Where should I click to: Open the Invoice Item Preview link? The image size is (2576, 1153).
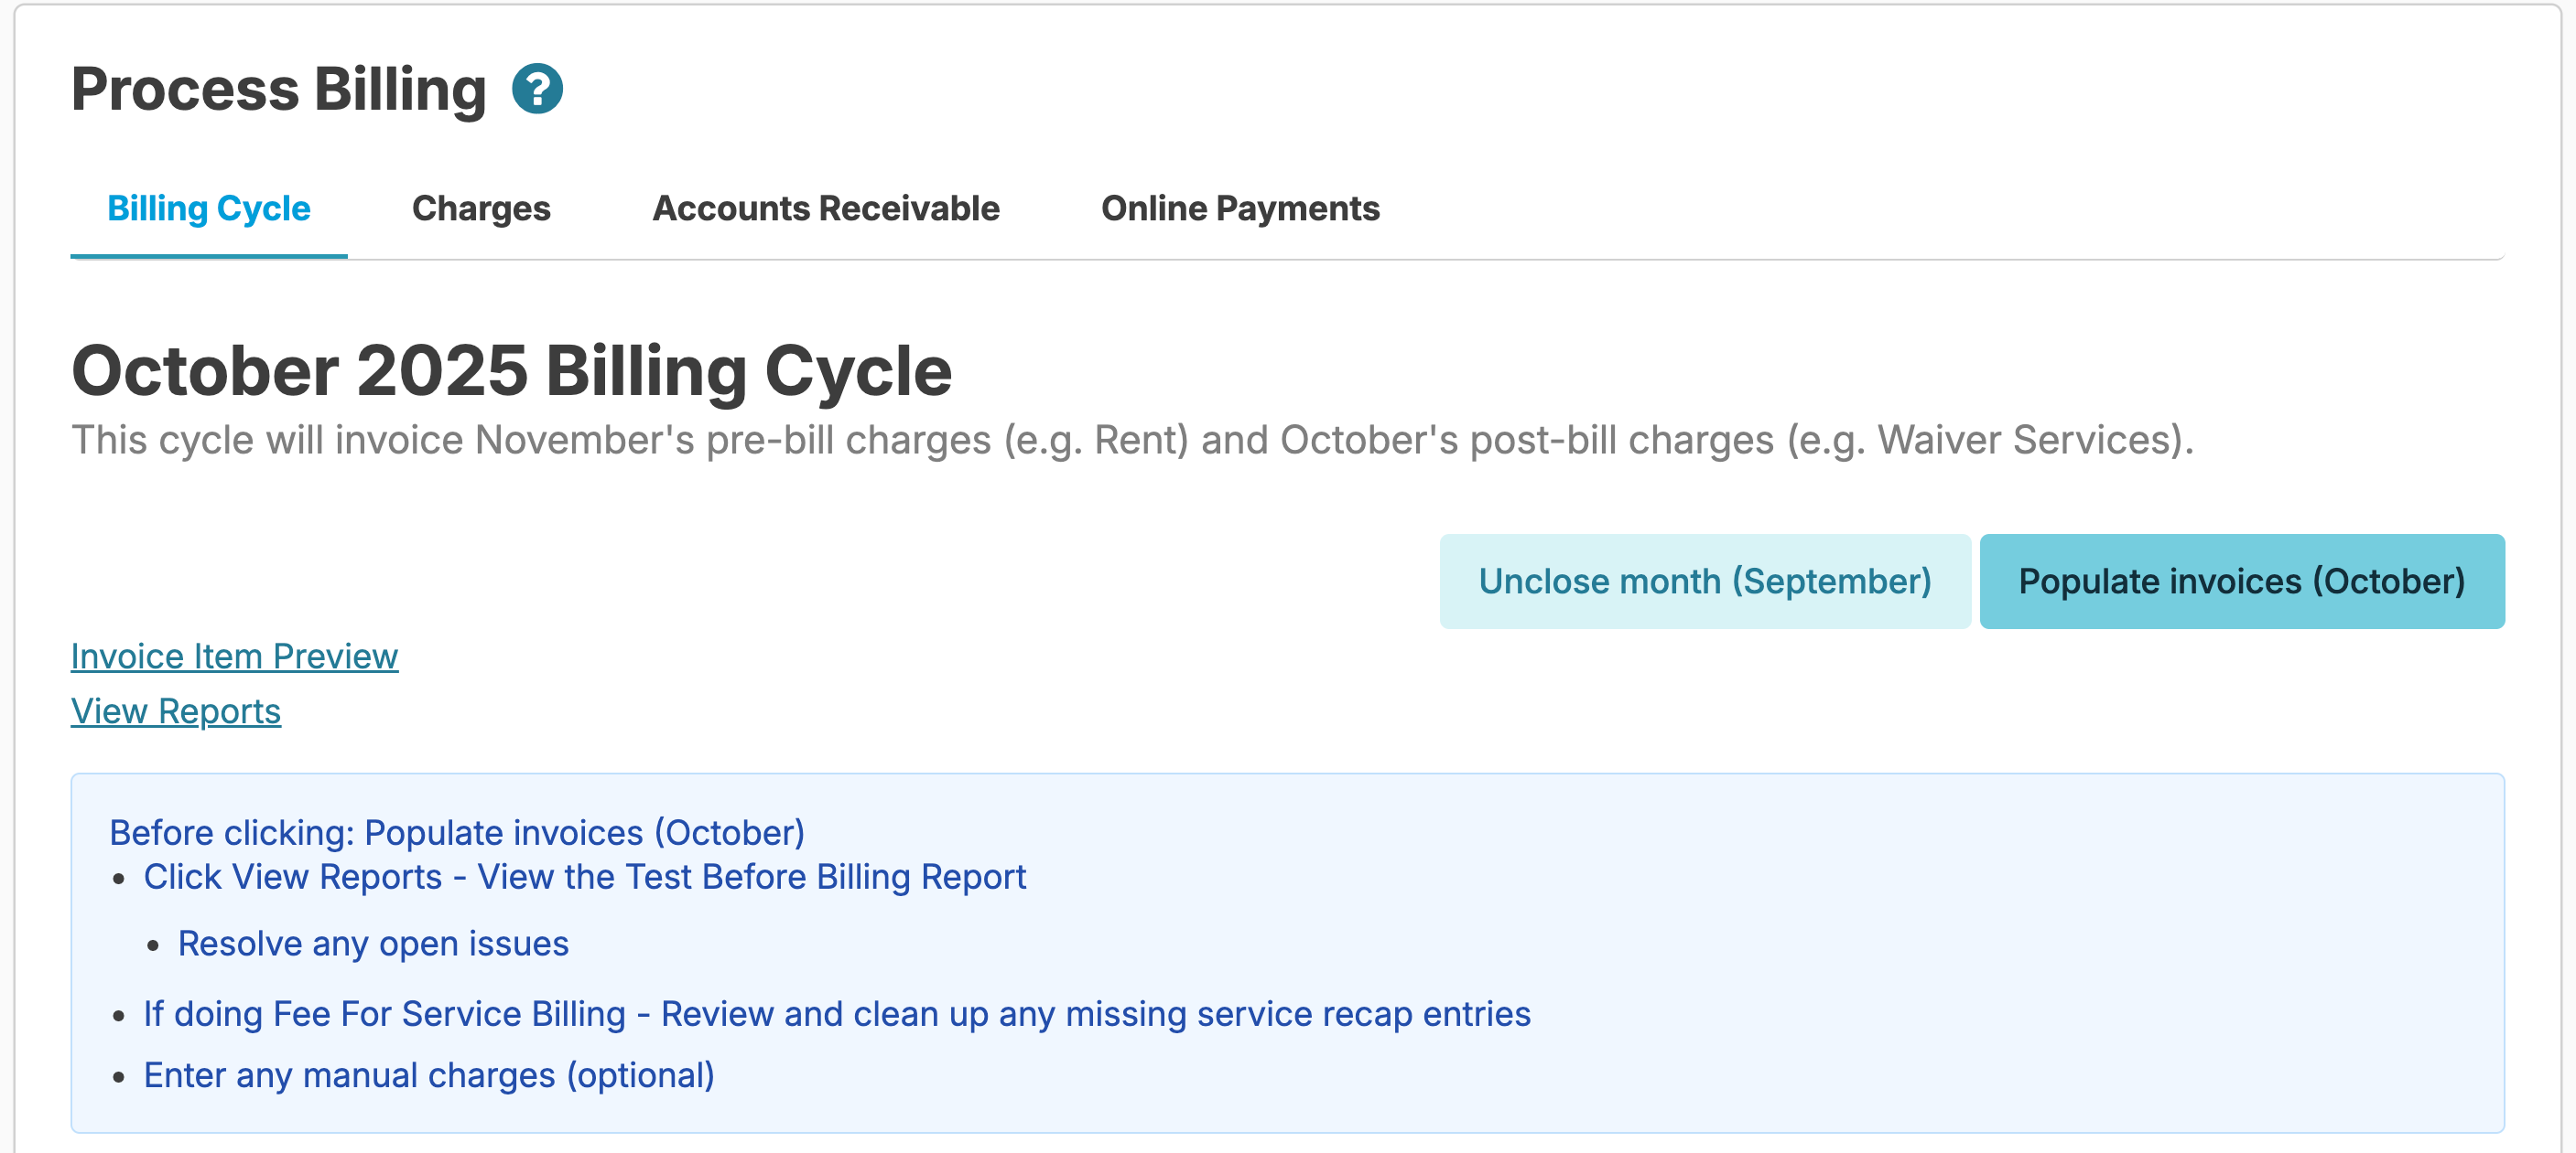[234, 657]
